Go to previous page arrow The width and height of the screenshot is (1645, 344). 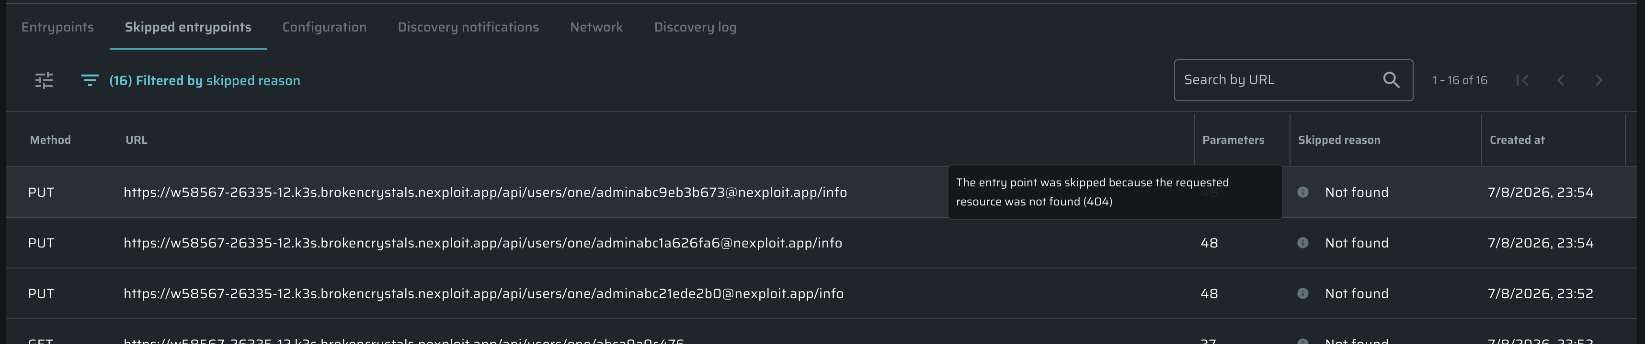pos(1561,80)
